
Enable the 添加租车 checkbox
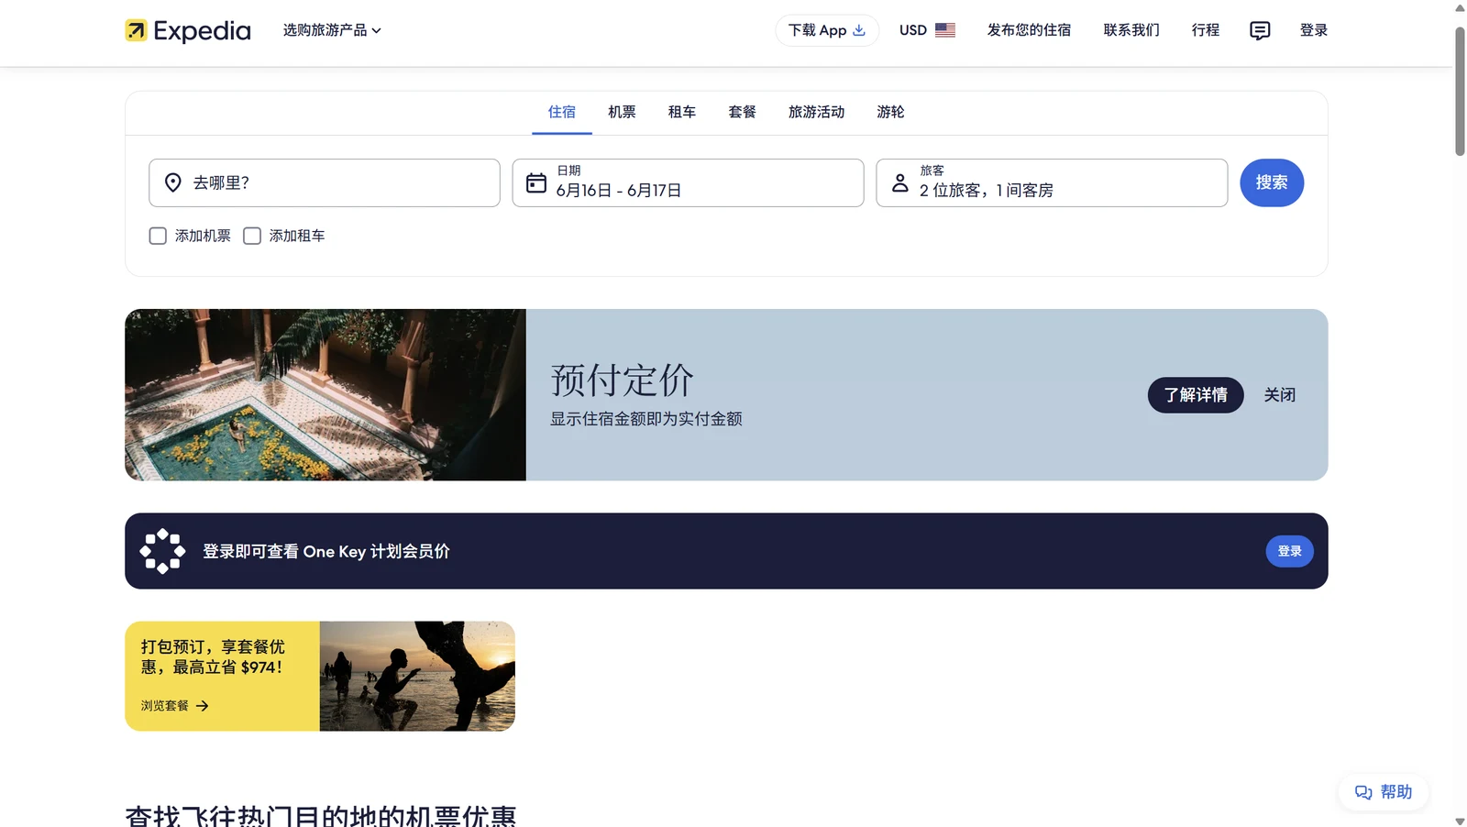252,236
